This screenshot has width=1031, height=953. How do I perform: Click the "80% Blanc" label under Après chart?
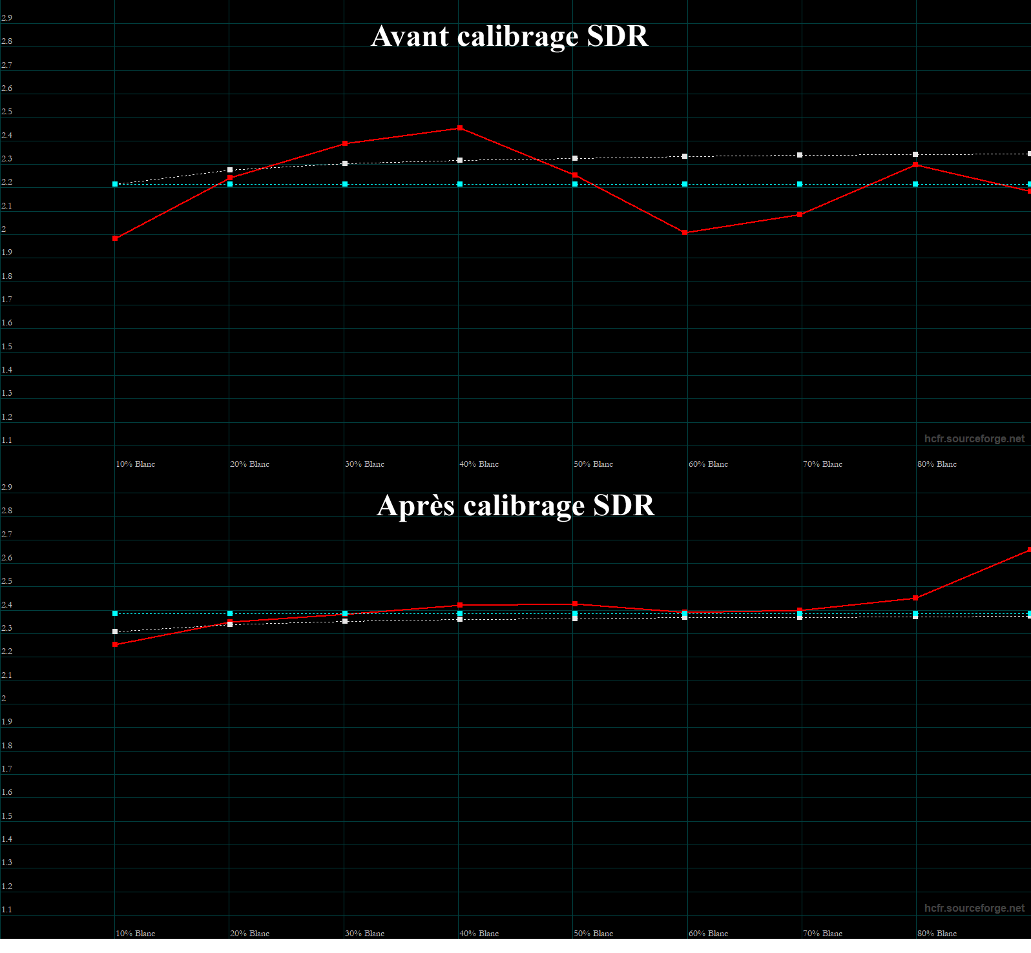pyautogui.click(x=937, y=934)
